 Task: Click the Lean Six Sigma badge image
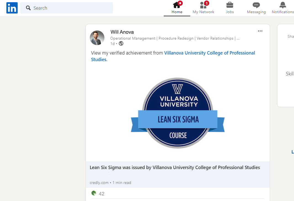[178, 113]
